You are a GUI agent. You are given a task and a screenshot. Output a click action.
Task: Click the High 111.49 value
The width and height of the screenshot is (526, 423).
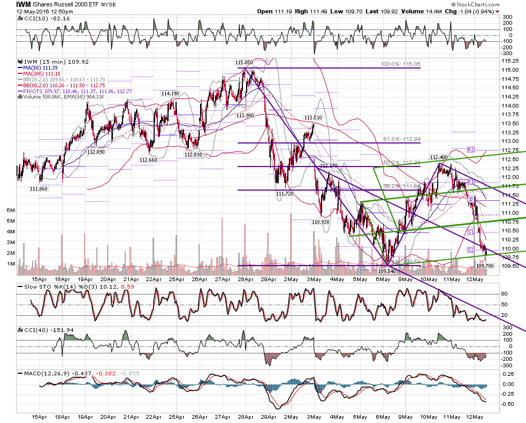(x=311, y=11)
